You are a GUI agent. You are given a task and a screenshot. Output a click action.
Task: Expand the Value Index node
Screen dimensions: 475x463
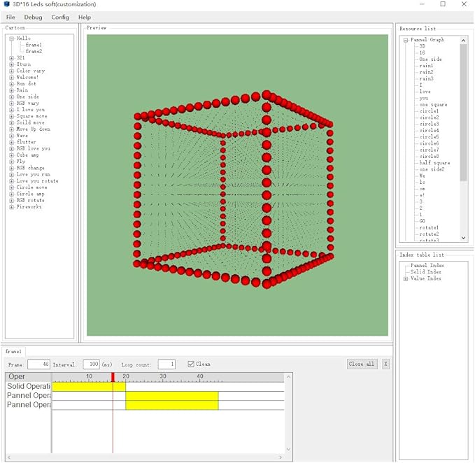click(406, 278)
